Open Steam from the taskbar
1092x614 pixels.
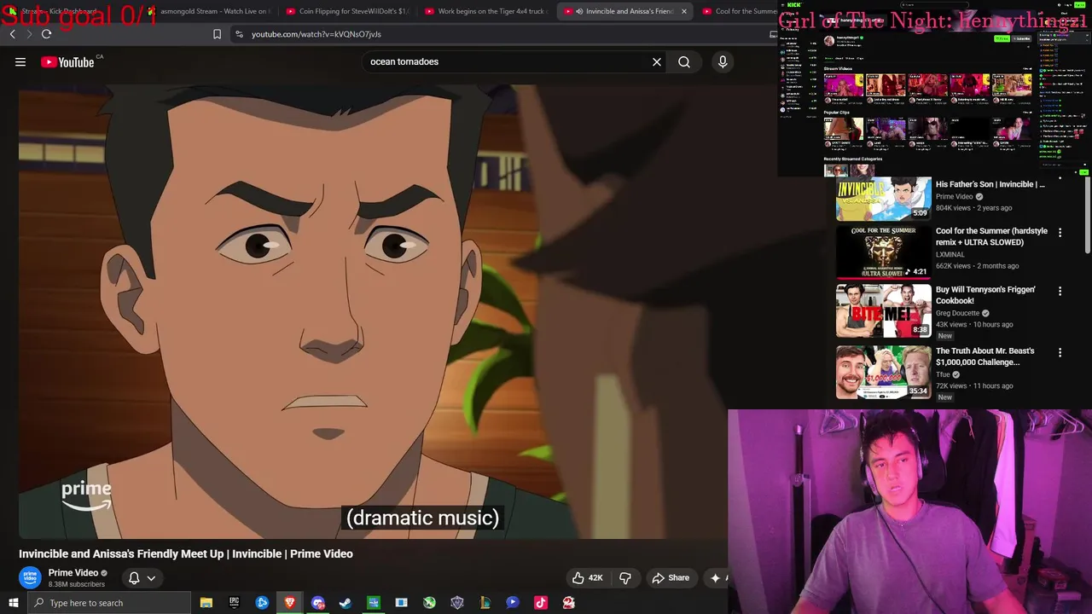[346, 603]
